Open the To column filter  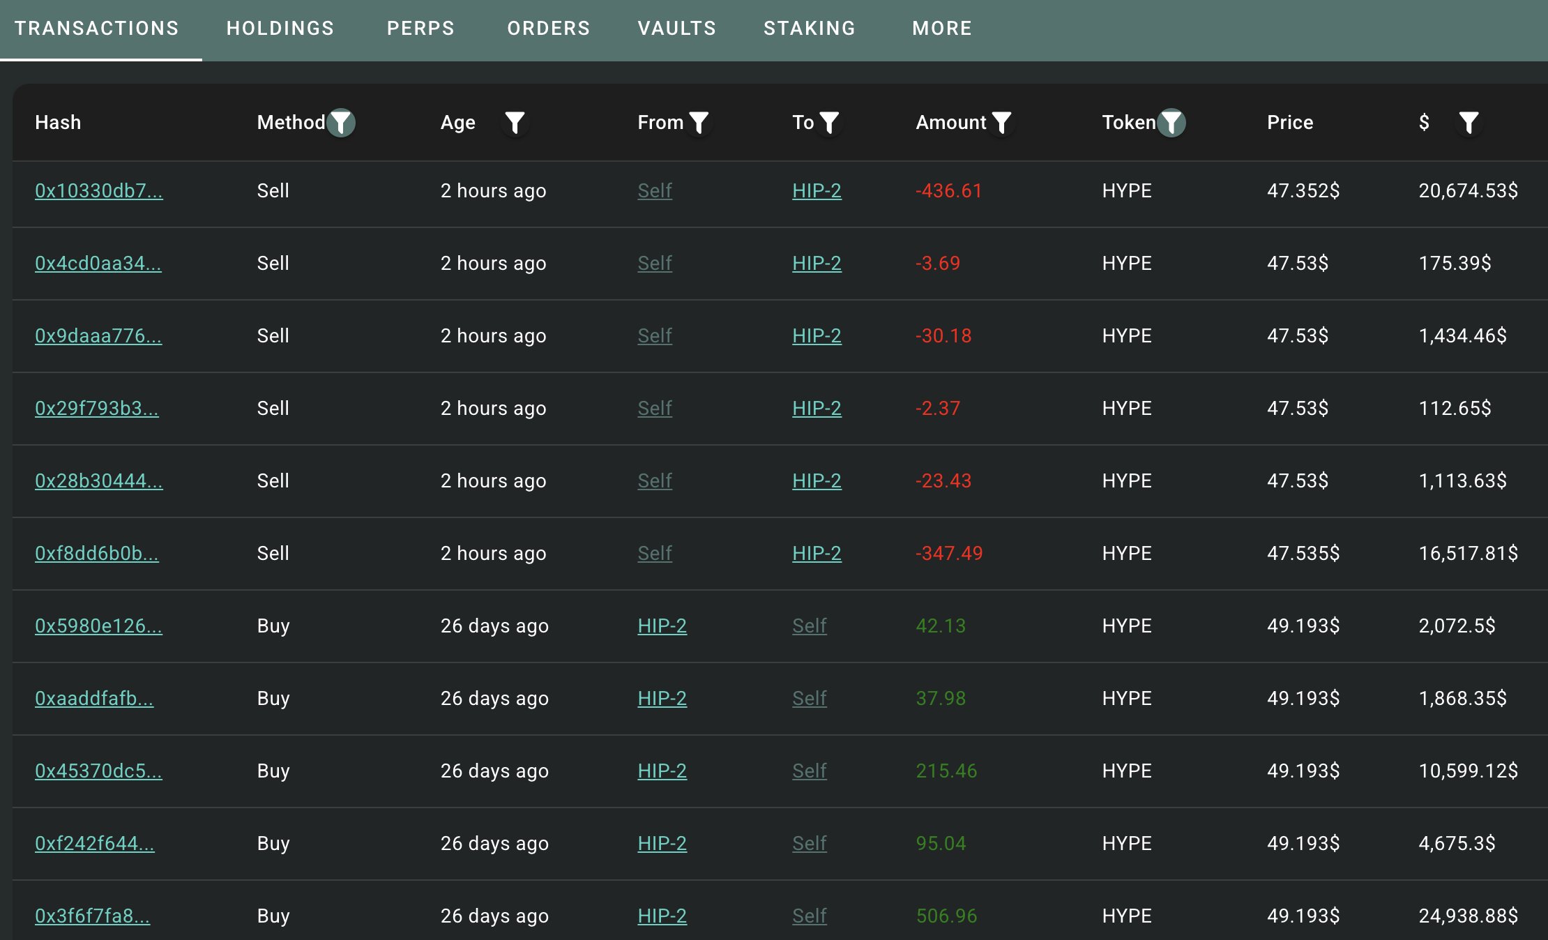click(x=830, y=123)
